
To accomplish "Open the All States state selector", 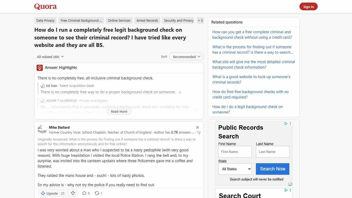I will pyautogui.click(x=235, y=169).
